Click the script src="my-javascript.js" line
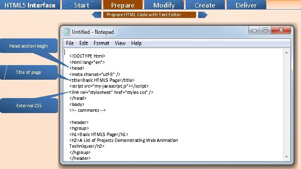301x169 pixels. coord(109,86)
